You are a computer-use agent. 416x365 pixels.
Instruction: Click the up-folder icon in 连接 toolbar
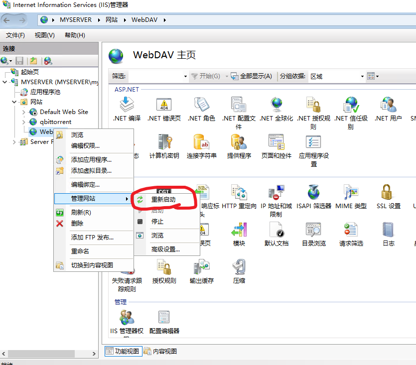[33, 61]
